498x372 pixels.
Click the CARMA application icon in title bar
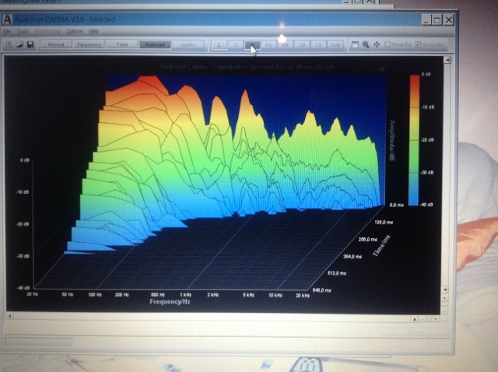point(7,19)
